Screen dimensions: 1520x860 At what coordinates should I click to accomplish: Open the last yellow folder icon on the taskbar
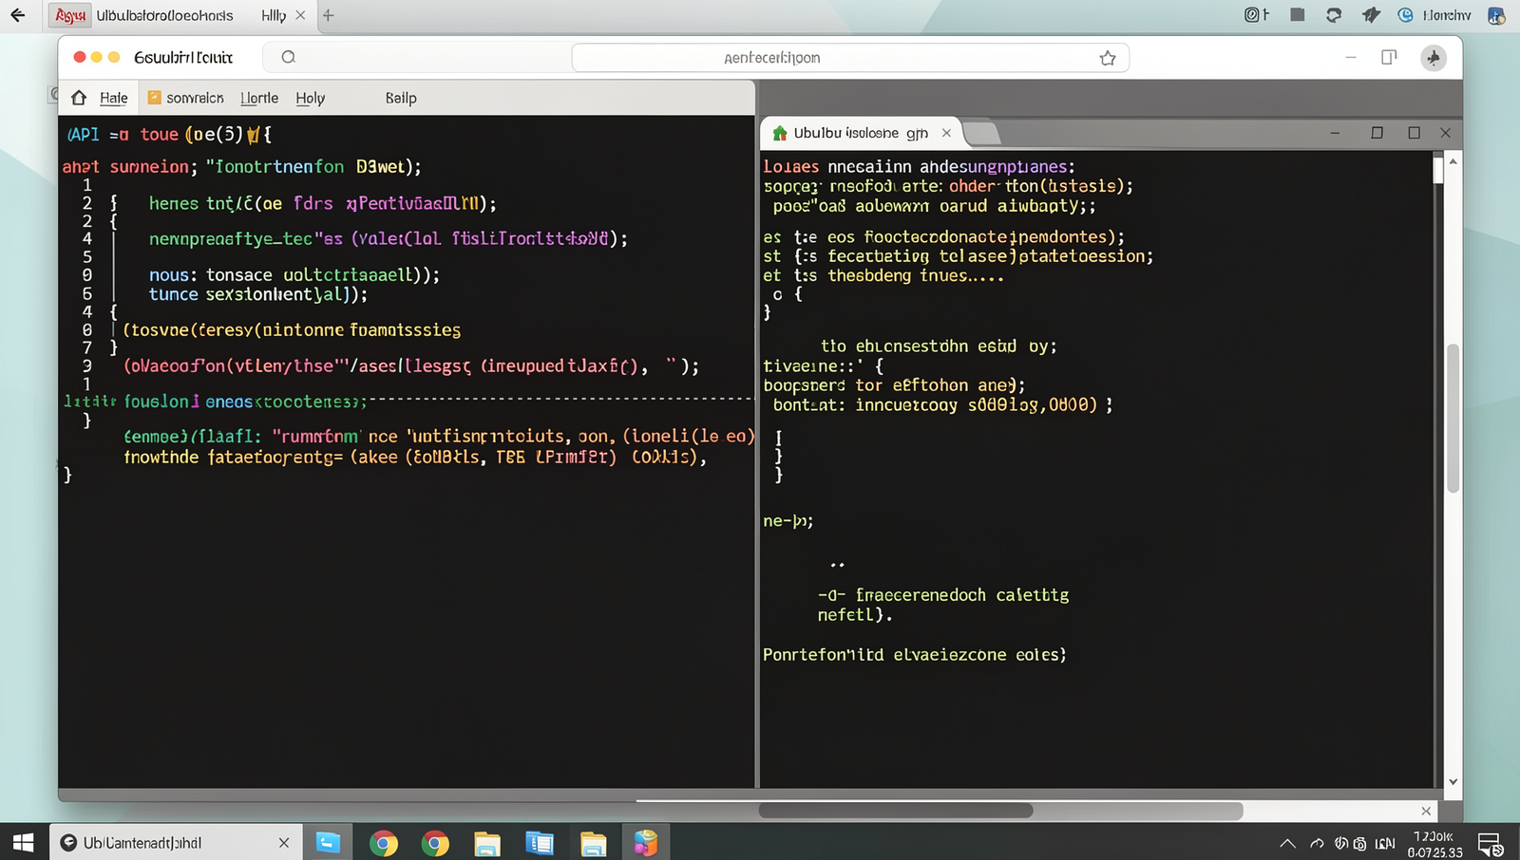point(593,843)
